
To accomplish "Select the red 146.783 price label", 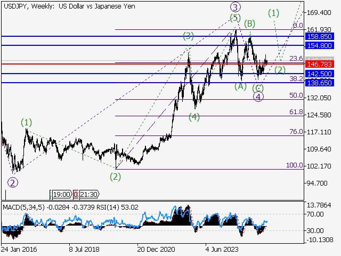I will pyautogui.click(x=320, y=63).
